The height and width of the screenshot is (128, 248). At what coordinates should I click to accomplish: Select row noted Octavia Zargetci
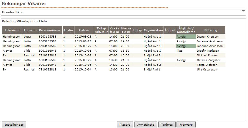(x=114, y=60)
